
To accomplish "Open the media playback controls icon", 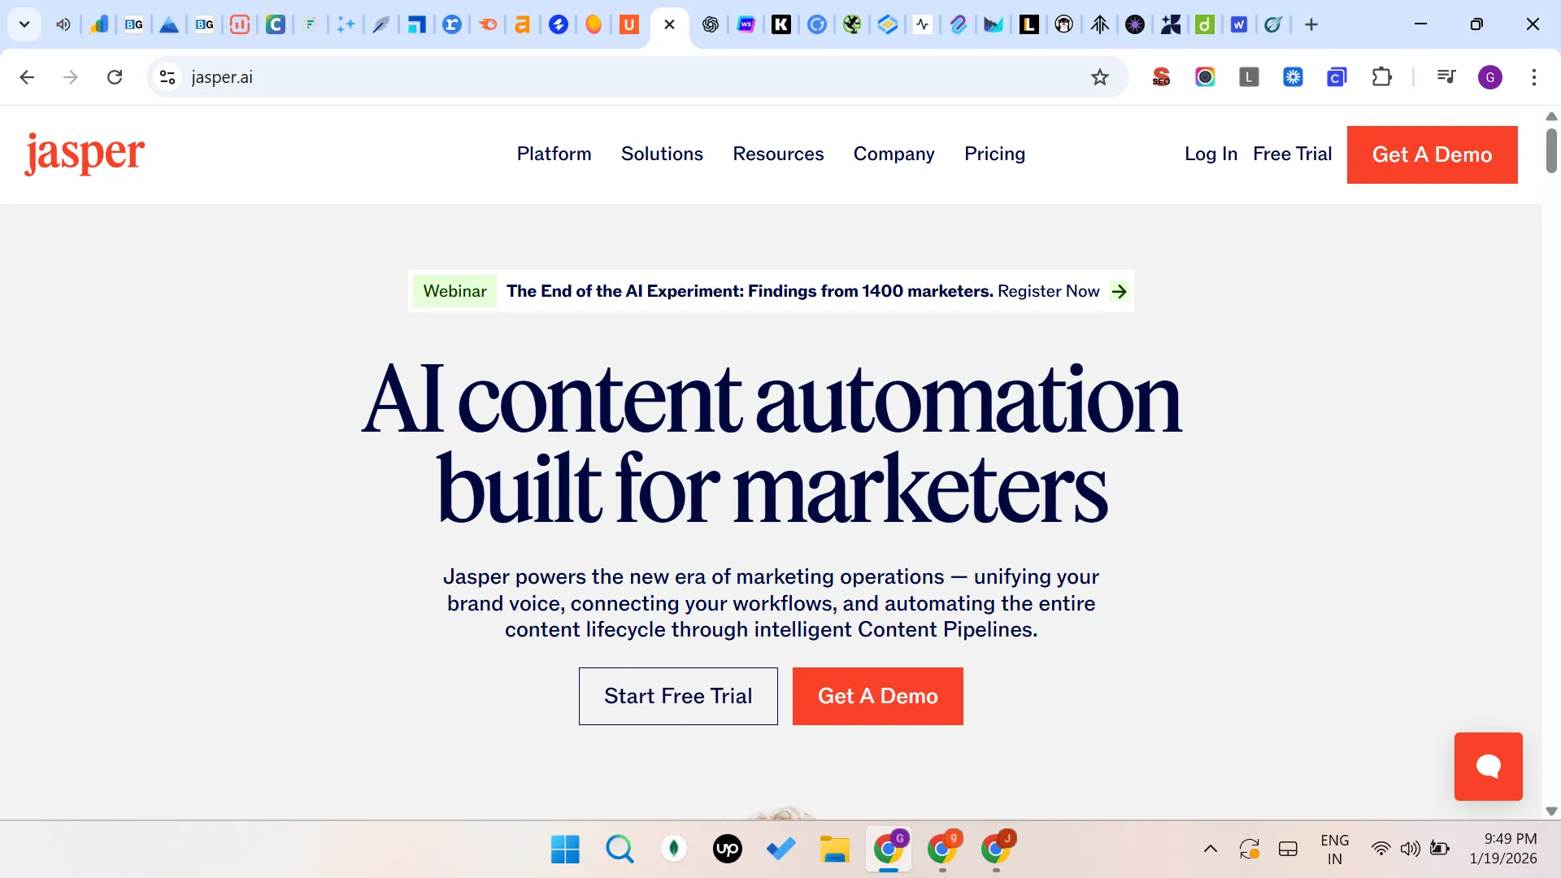I will coord(1446,76).
